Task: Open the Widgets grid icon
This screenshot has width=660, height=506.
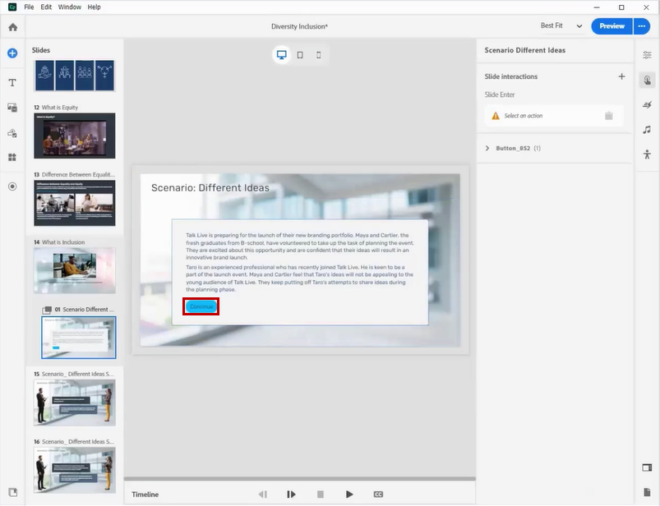Action: coord(12,158)
